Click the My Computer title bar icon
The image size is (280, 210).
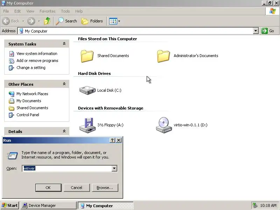pos(3,3)
